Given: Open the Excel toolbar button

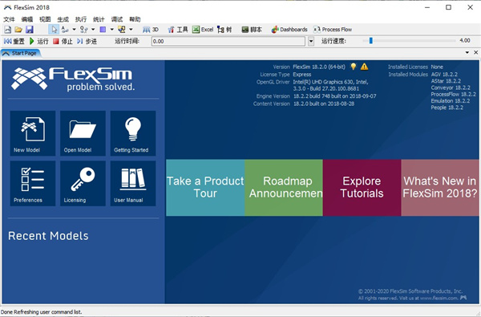Looking at the screenshot, I should (x=203, y=30).
